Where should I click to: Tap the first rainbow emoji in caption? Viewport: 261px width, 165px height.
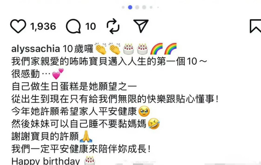pos(156,49)
